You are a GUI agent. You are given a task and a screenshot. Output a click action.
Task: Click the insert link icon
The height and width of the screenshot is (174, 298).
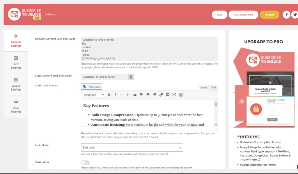point(161,95)
